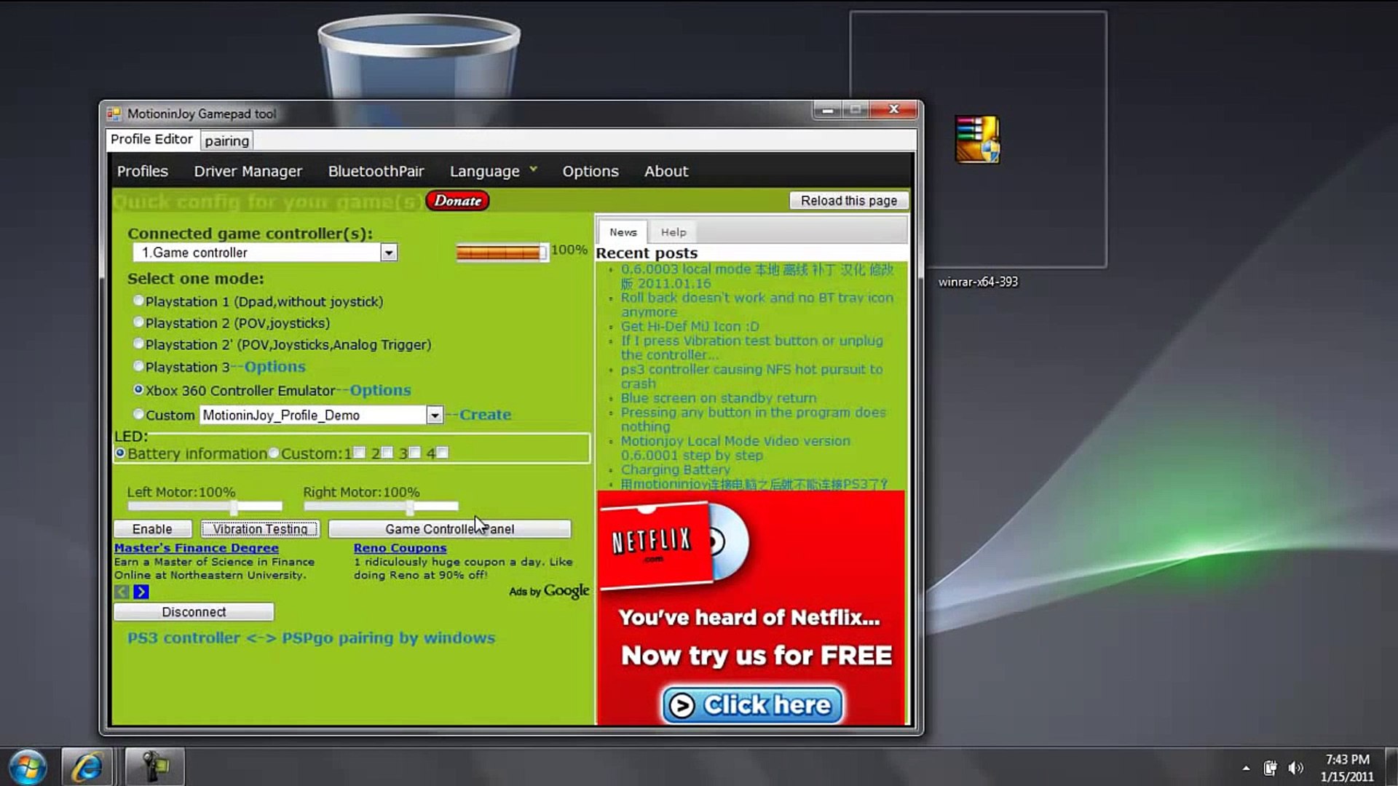Select Playstation 3 mode option

138,365
